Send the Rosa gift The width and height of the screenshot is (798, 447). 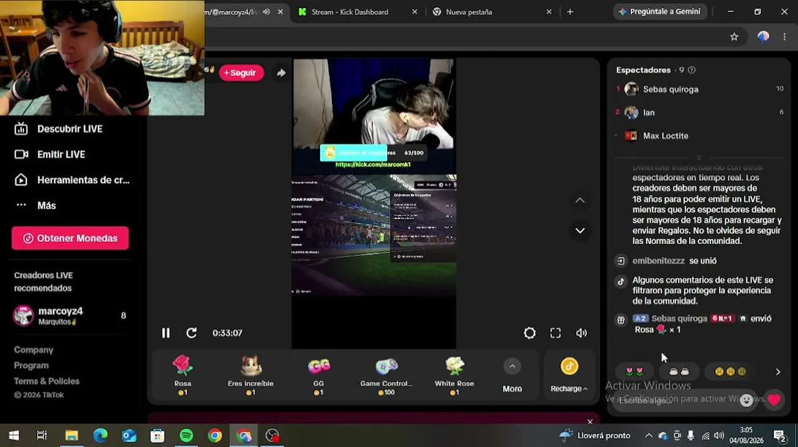pos(183,375)
